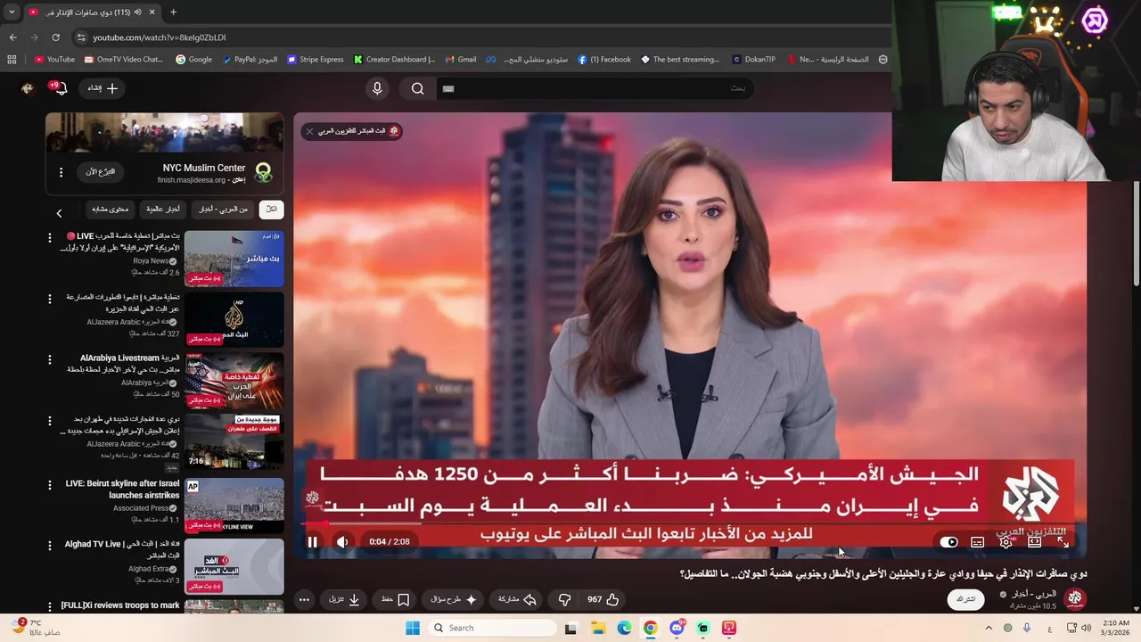The image size is (1141, 642).
Task: Click the browser back arrow
Action: 12,37
